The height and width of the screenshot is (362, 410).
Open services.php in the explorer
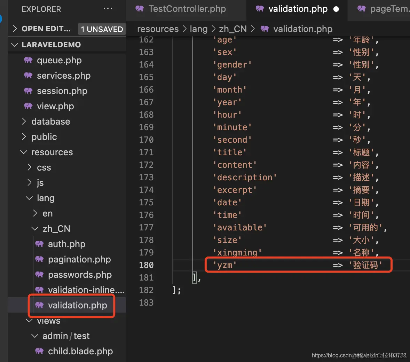pyautogui.click(x=64, y=76)
